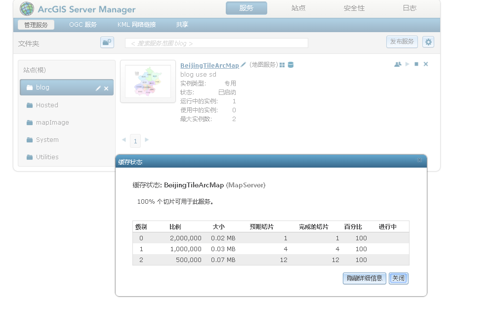Viewport: 493px width, 310px height.
Task: Start the service with the play icon
Action: click(x=408, y=64)
